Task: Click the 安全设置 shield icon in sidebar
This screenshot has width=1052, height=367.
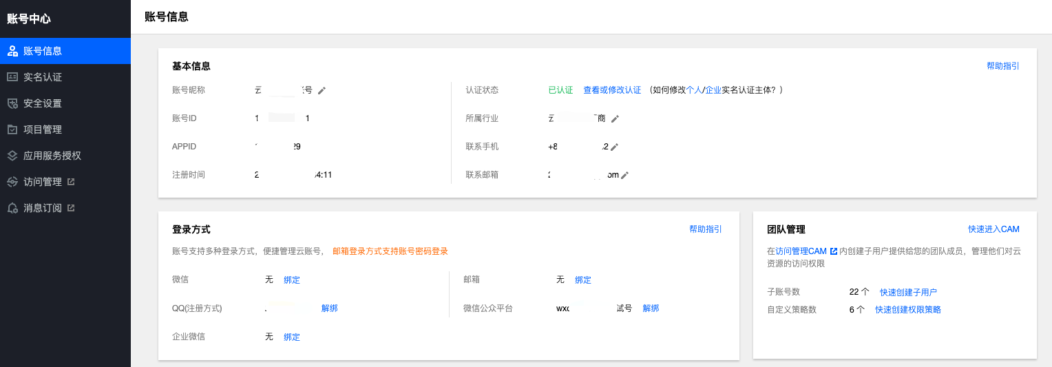Action: tap(12, 103)
